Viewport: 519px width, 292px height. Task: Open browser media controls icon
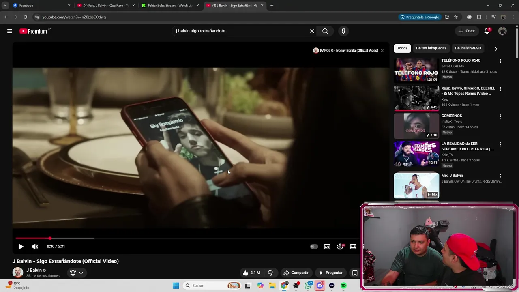click(493, 17)
